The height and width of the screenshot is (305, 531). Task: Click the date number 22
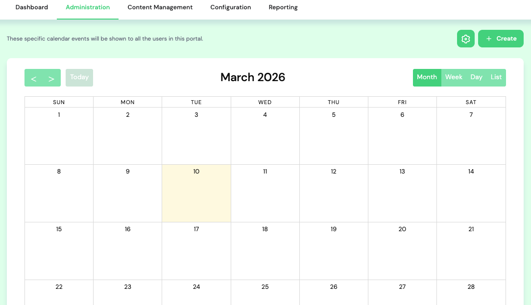[59, 287]
